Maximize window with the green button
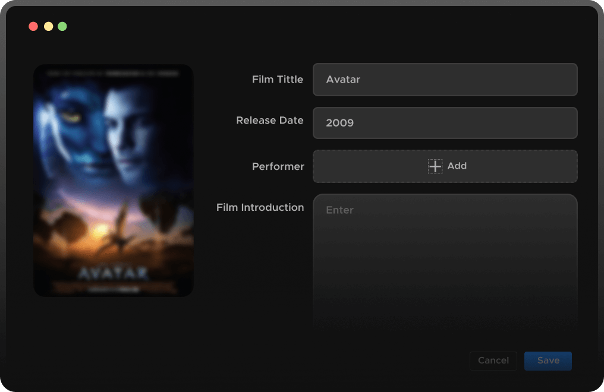Viewport: 604px width, 392px height. pyautogui.click(x=62, y=27)
